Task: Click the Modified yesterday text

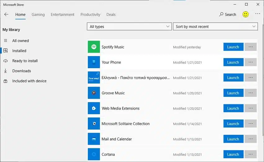Action: (187, 47)
